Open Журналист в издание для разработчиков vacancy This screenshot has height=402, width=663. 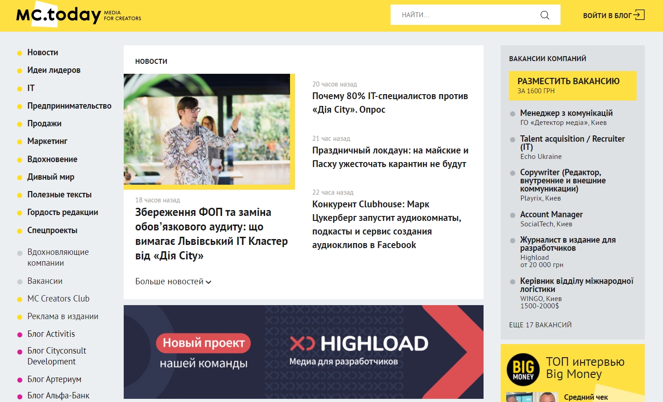[568, 244]
